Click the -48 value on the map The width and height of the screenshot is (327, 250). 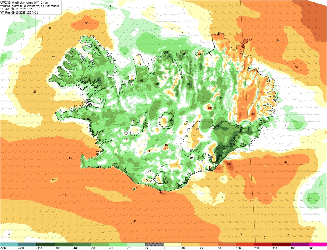pos(124,84)
